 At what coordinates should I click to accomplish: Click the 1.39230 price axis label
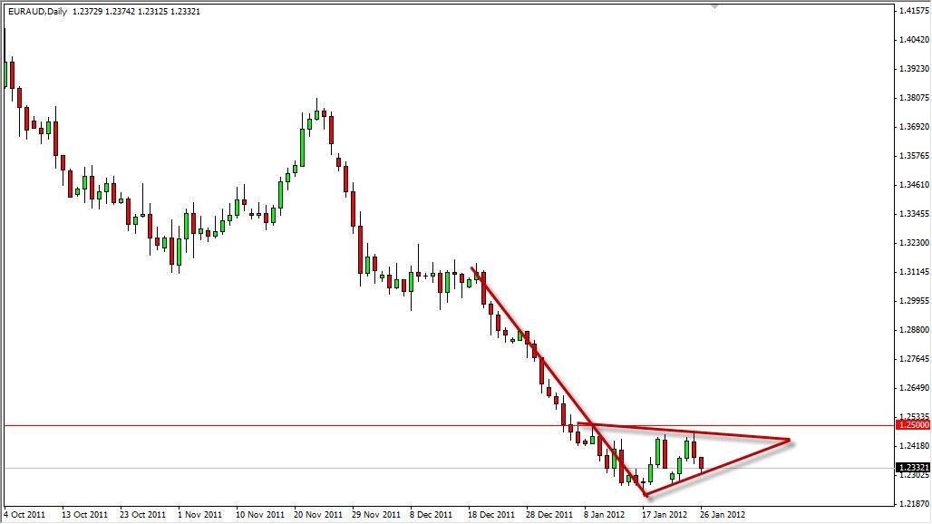[914, 69]
